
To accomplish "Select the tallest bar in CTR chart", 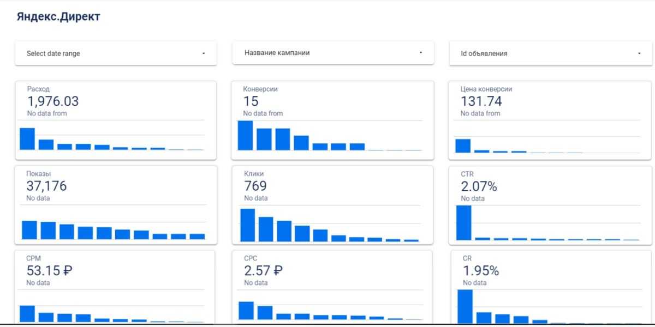I will tap(463, 222).
